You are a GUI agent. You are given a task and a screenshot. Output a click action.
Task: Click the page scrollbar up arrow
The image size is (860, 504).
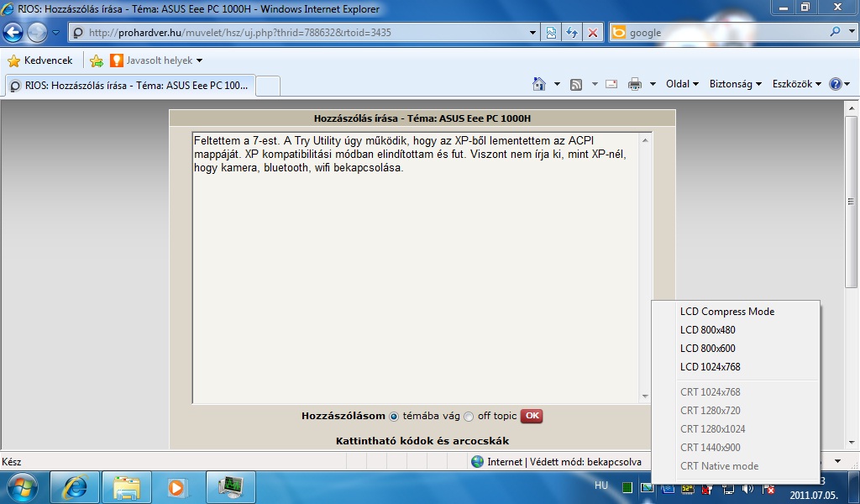(x=852, y=108)
